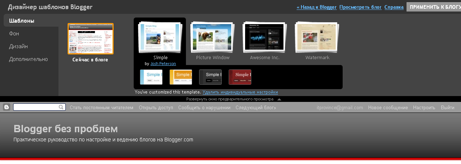
Task: Click Развернуть окно предварительного просмотра
Action: click(230, 99)
